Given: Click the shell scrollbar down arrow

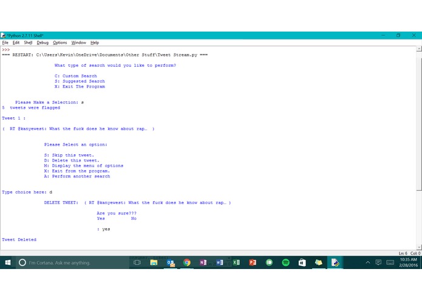Looking at the screenshot, I should [419, 247].
